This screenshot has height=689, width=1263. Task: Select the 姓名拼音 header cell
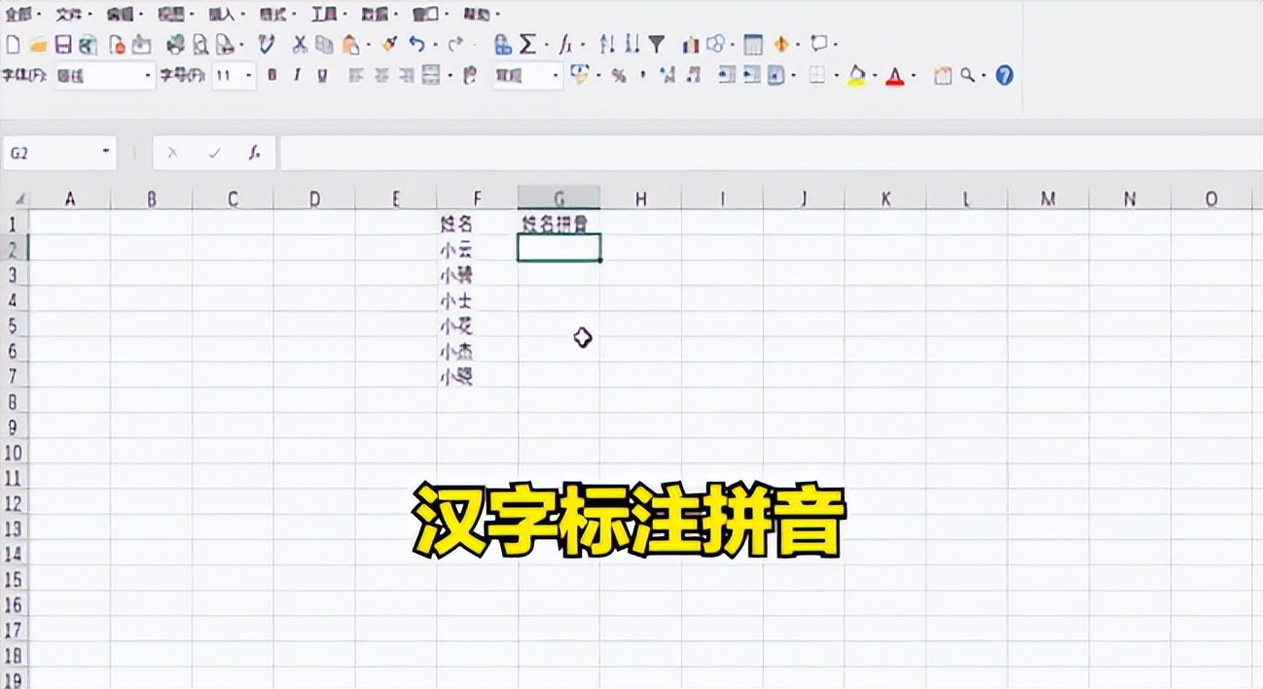coord(559,224)
